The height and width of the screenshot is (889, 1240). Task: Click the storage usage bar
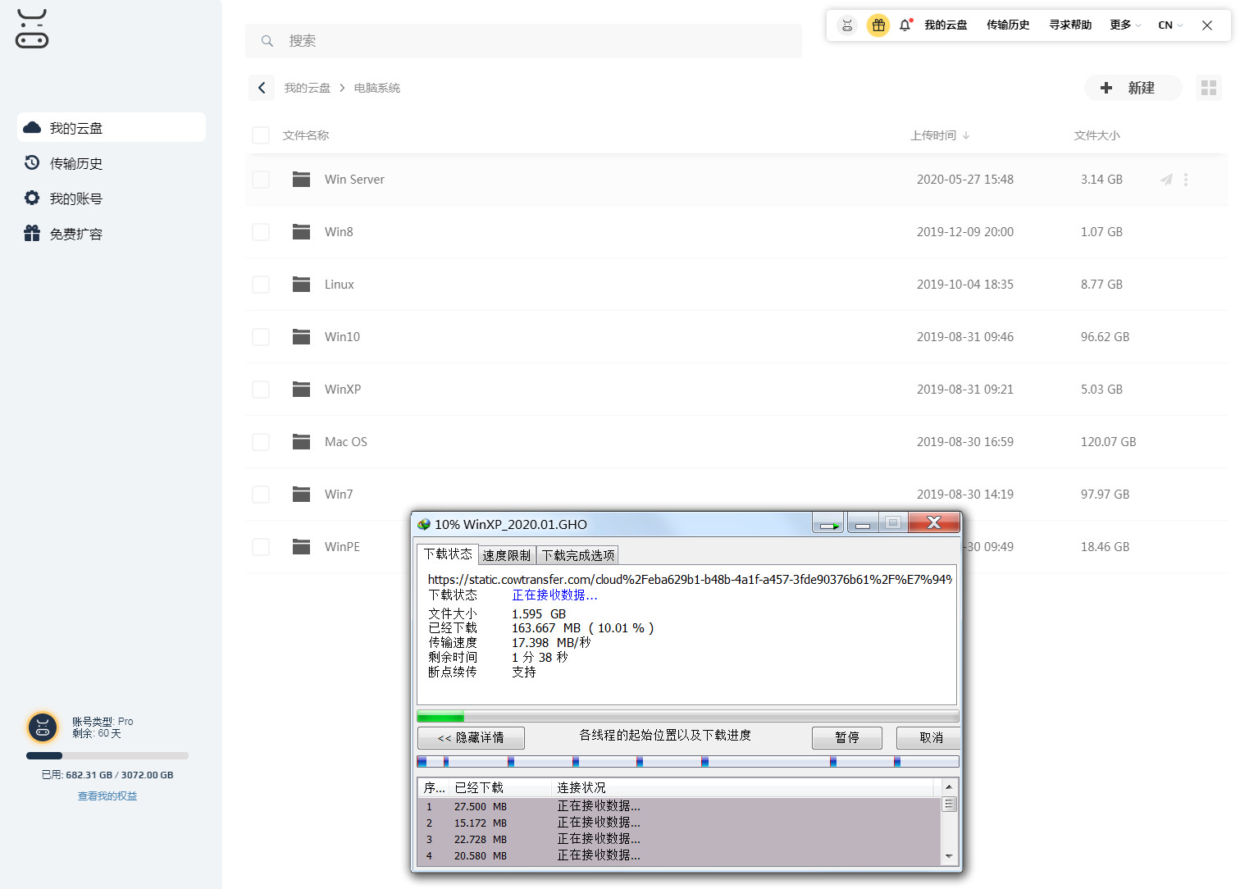pyautogui.click(x=107, y=755)
